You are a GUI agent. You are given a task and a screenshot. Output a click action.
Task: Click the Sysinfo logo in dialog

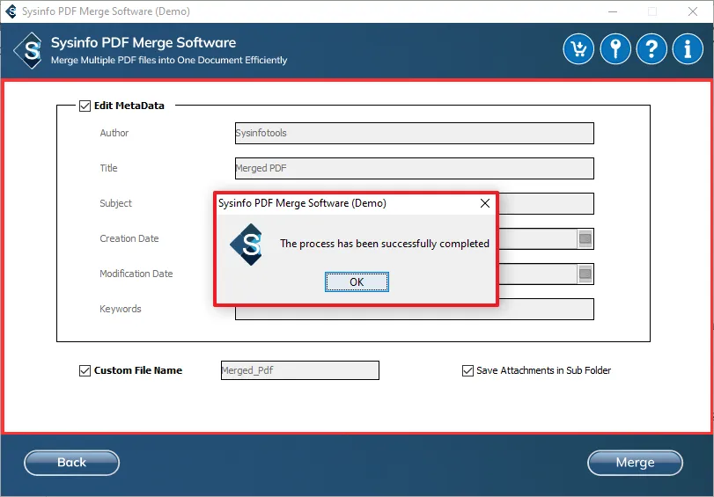tap(247, 245)
